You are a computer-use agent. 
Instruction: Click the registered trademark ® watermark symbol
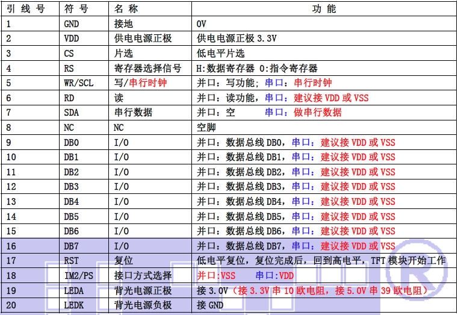417,272
